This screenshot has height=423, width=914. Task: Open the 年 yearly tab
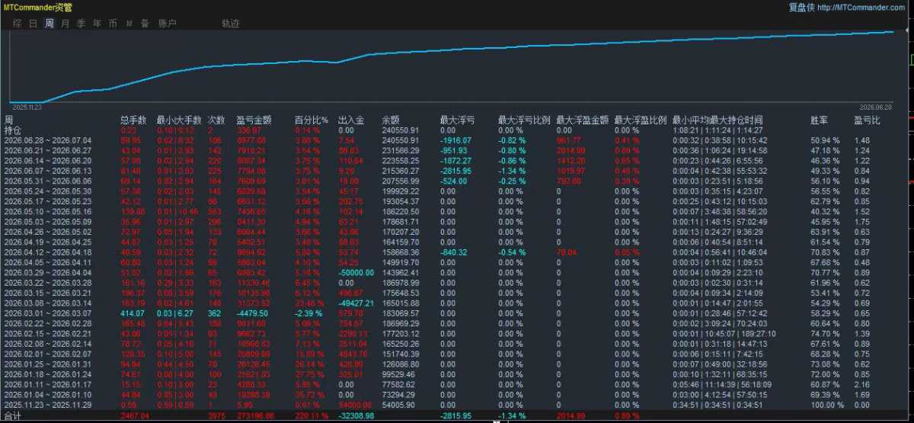(x=97, y=24)
